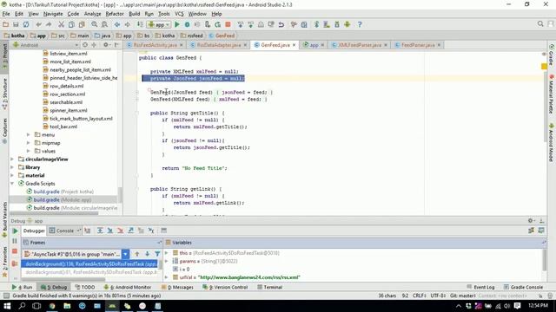
Task: Toggle the Material Palette tool window
Action: coord(552,94)
